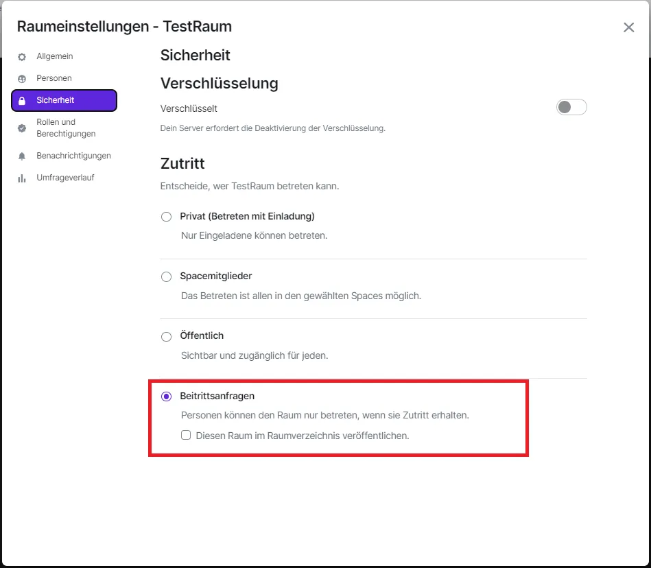The height and width of the screenshot is (568, 651).
Task: Choose the Öffentlich access option
Action: click(166, 336)
